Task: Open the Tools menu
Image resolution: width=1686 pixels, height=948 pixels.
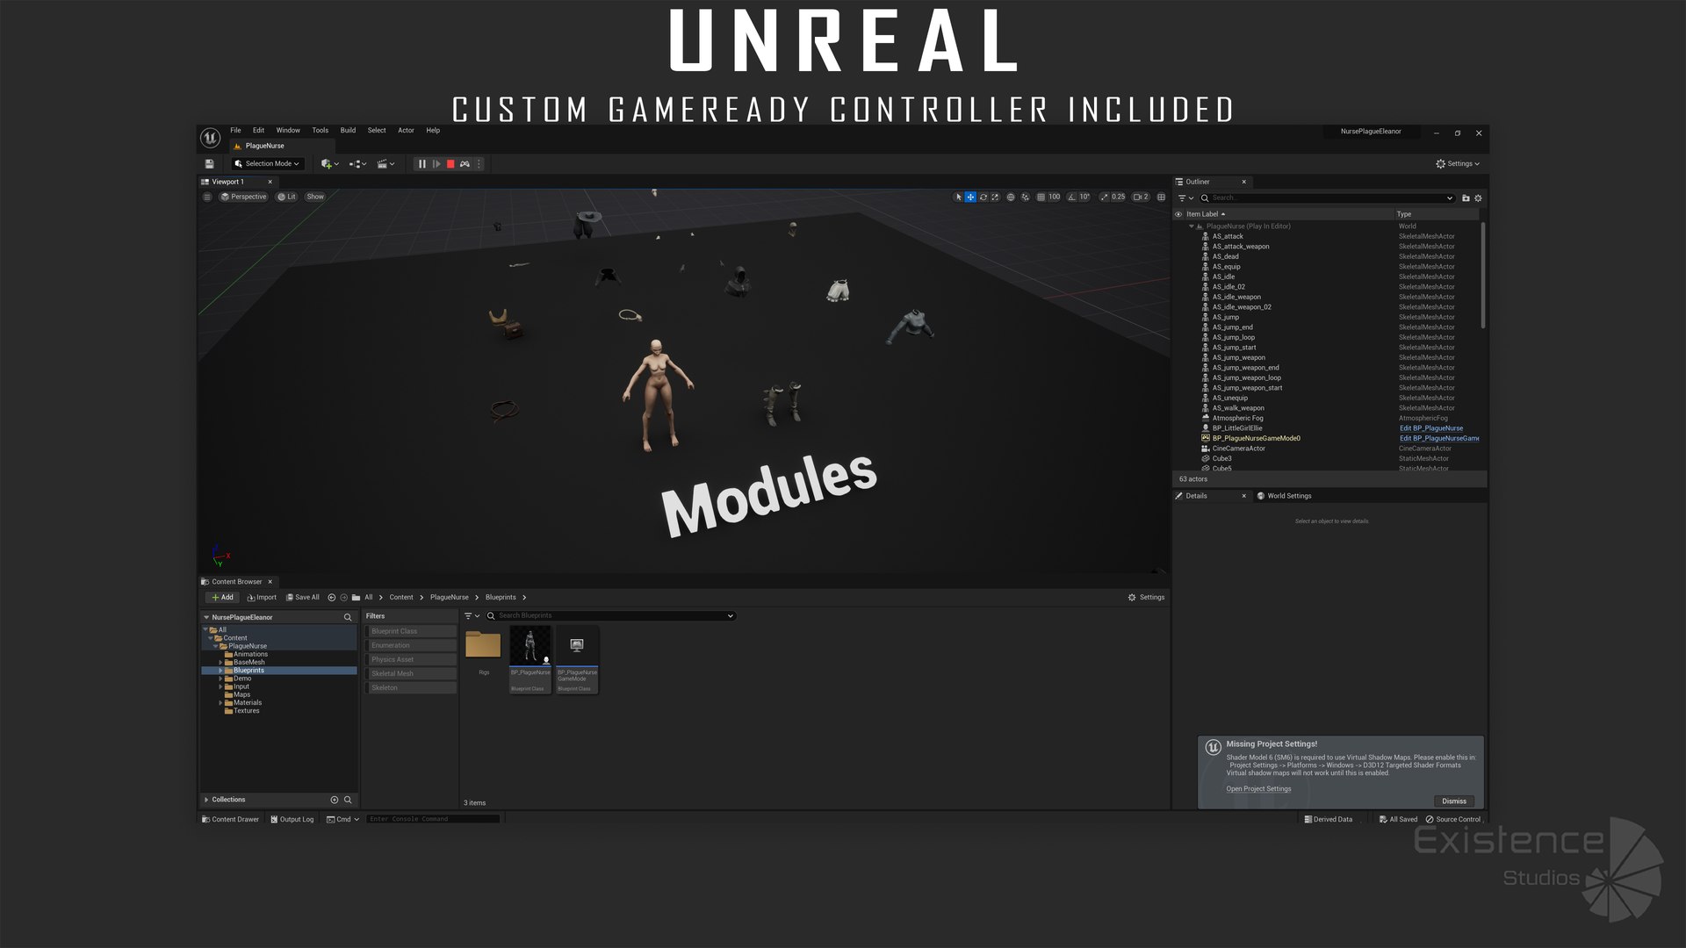Action: pos(321,131)
